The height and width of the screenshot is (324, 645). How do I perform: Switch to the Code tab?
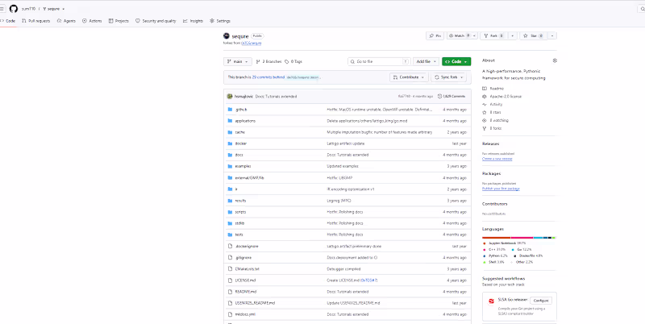pos(8,21)
